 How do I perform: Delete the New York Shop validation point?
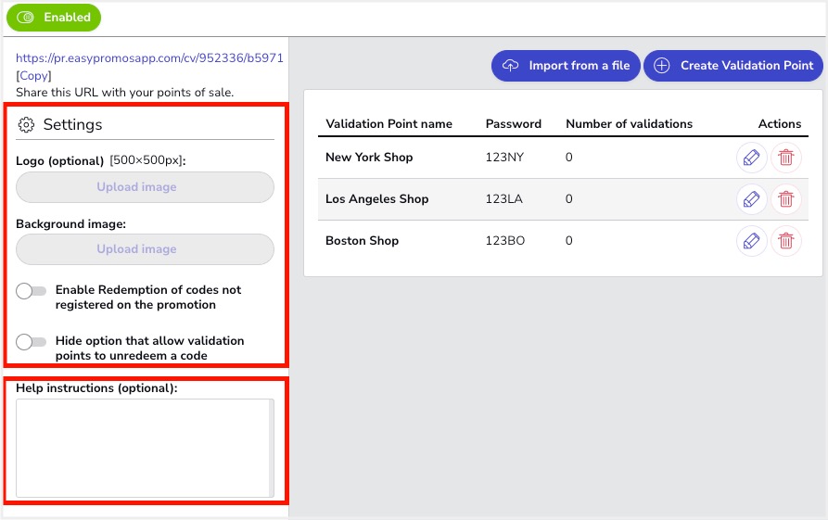tap(785, 158)
